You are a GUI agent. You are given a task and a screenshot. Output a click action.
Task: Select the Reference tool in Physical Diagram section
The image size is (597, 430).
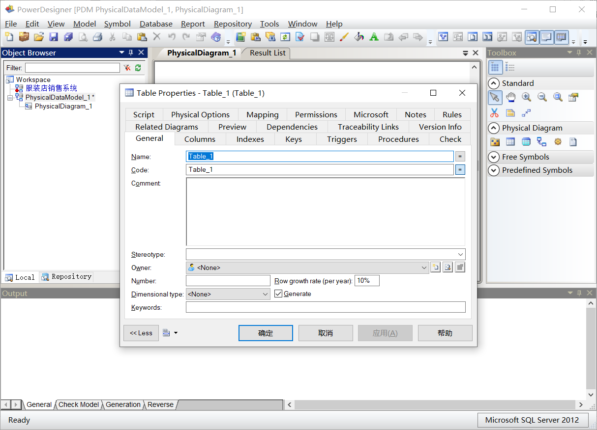click(542, 142)
